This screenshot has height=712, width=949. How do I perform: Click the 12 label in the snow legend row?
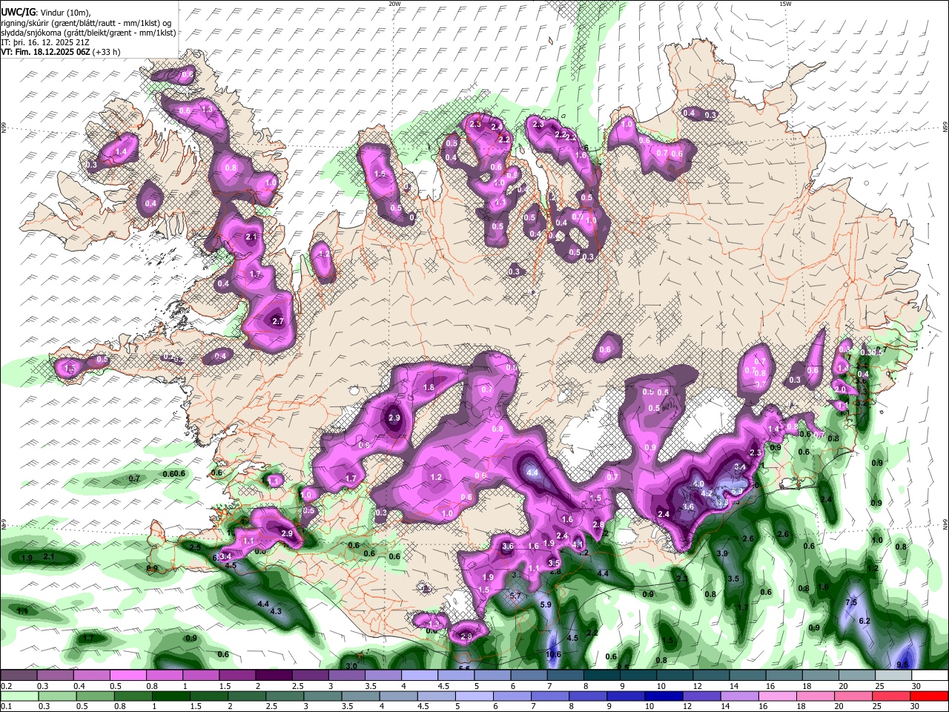click(x=698, y=686)
